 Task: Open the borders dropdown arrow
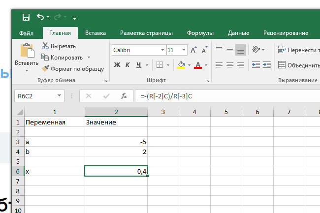pos(168,65)
